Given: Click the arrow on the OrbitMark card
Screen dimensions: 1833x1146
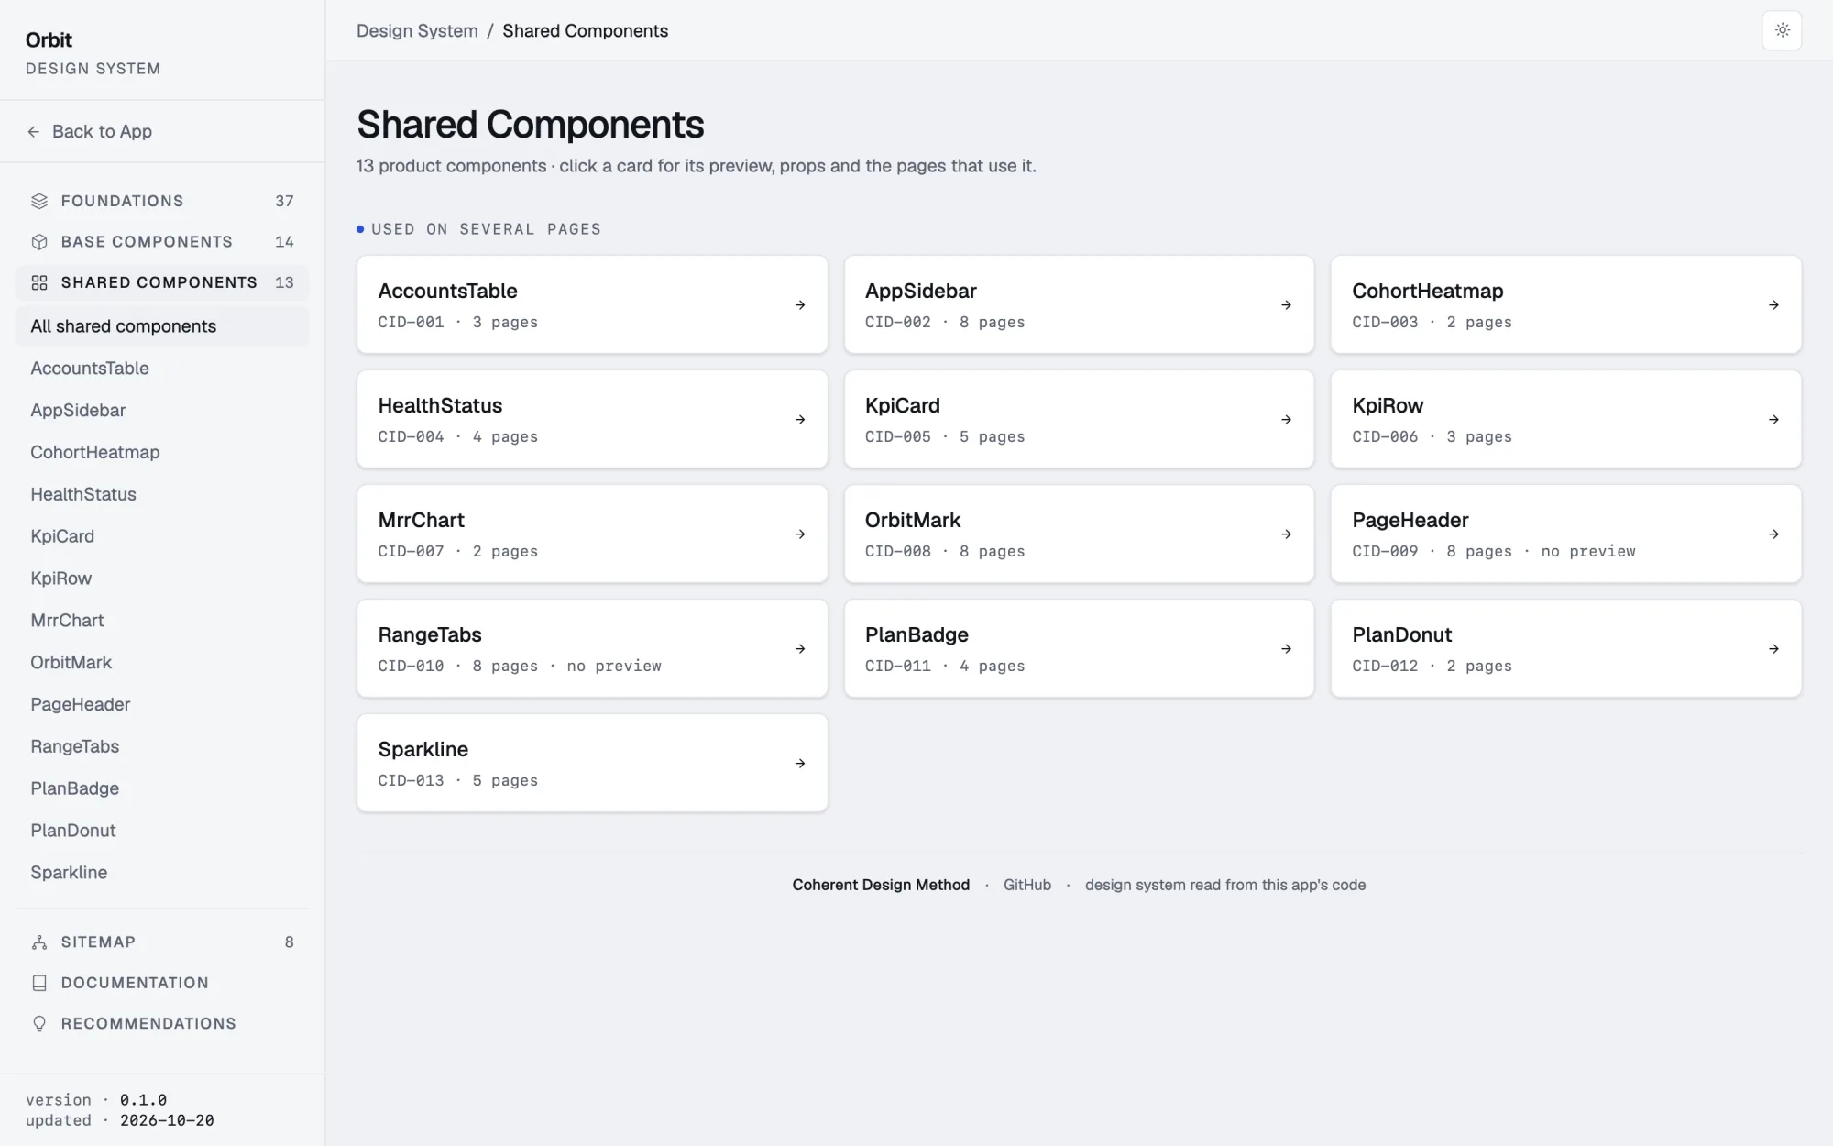Looking at the screenshot, I should [x=1287, y=534].
